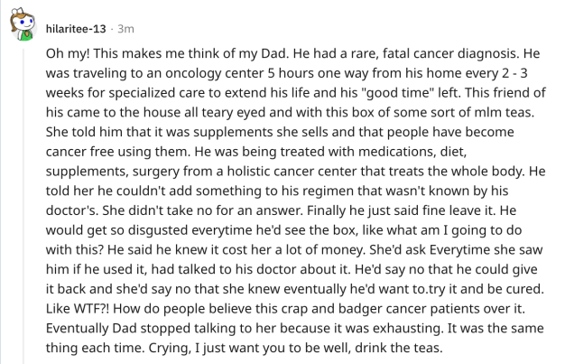Click the 3m comment timestamp
This screenshot has width=565, height=364.
coord(141,28)
